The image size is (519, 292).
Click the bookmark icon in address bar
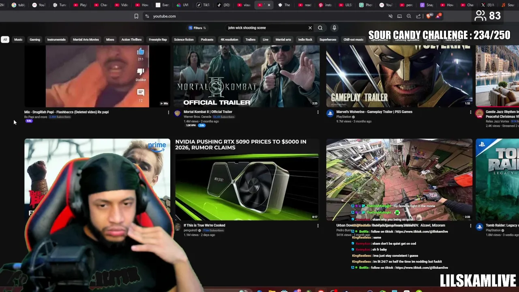tap(136, 16)
